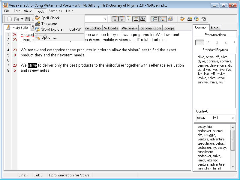Click the Word Explorer globe toolbar icon
The image size is (240, 180).
click(x=196, y=19)
